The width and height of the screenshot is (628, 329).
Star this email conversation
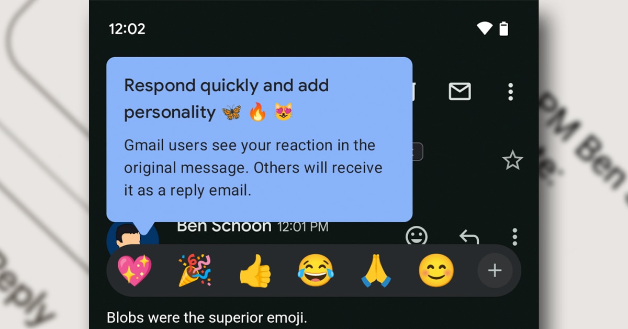coord(512,160)
